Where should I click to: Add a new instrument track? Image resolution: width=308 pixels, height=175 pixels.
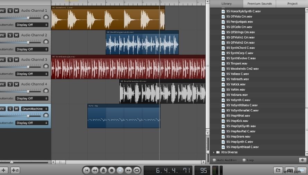[x=15, y=170]
